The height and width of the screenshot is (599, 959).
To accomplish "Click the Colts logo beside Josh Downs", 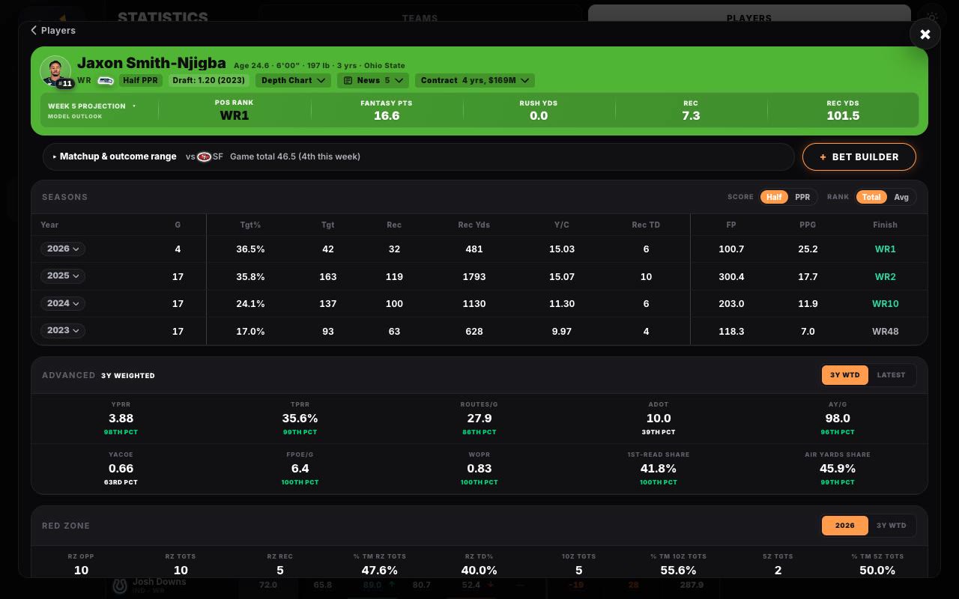I will click(120, 586).
